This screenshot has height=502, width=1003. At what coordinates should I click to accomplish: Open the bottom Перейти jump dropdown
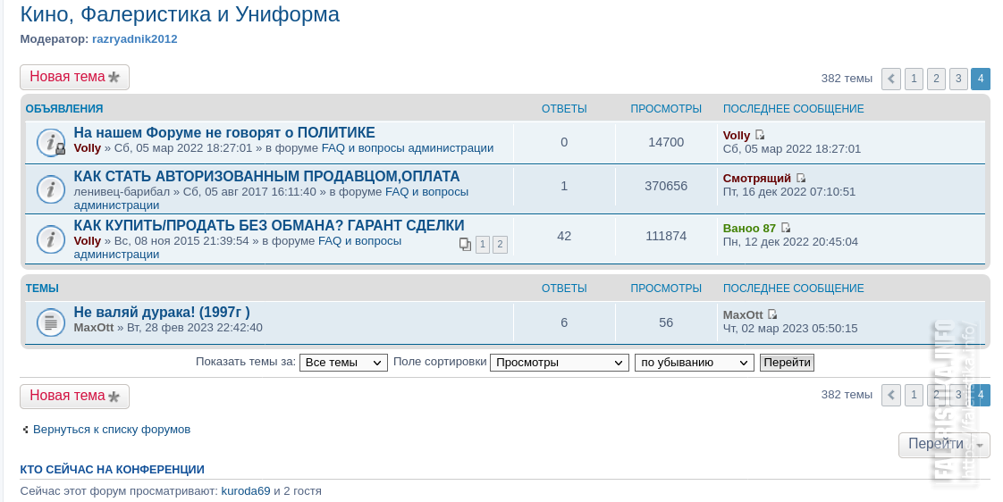tap(944, 445)
